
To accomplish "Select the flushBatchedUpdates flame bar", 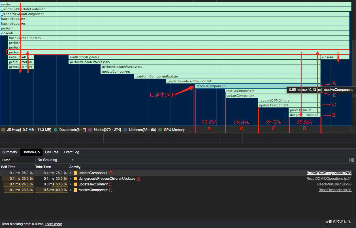I will tap(179, 38).
